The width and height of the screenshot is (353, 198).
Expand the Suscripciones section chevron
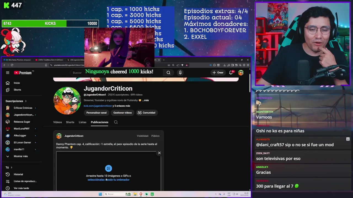tap(26, 101)
